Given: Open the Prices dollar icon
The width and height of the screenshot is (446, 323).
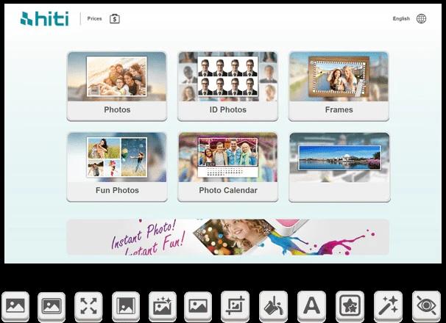Looking at the screenshot, I should click(115, 19).
